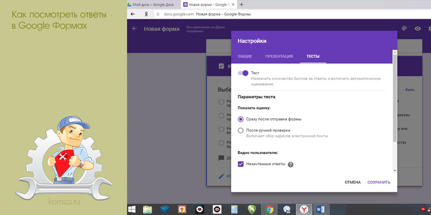Click the Параметры теста heading
The image size is (431, 215).
click(256, 97)
